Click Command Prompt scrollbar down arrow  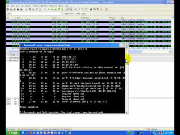[127, 112]
